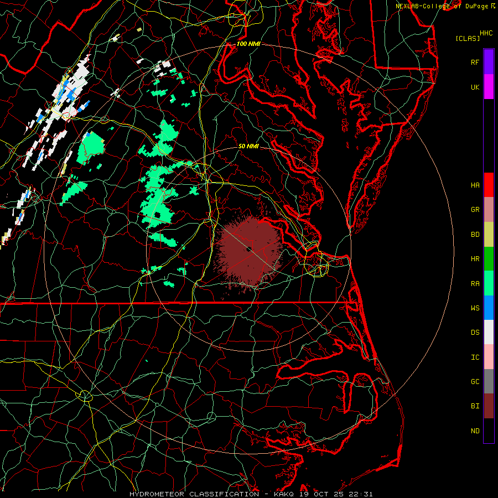Click the RF purple legend swatch
498x498 pixels.
click(x=489, y=62)
